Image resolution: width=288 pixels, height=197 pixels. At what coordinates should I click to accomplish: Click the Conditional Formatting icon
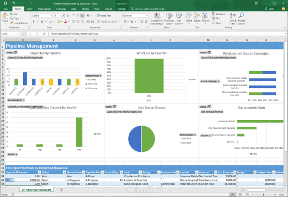point(157,16)
